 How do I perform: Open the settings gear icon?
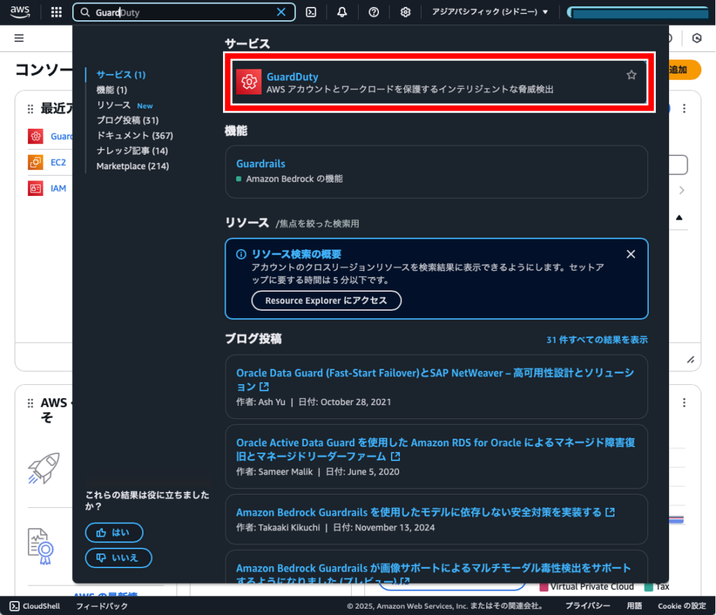tap(405, 12)
